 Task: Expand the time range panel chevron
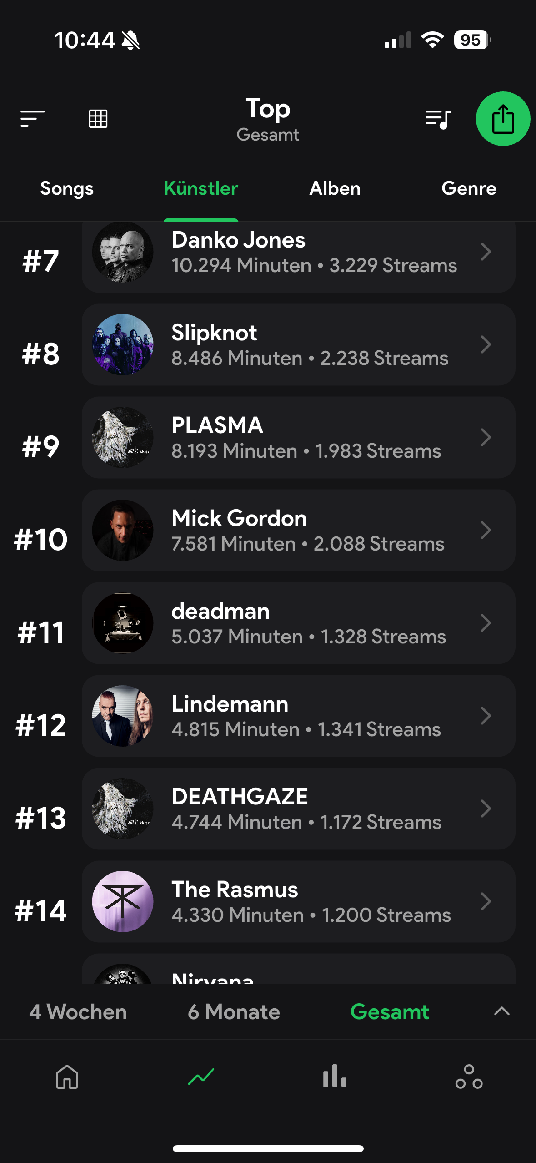pos(501,1011)
